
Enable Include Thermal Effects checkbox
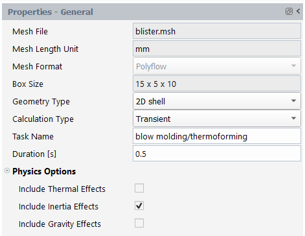(139, 188)
